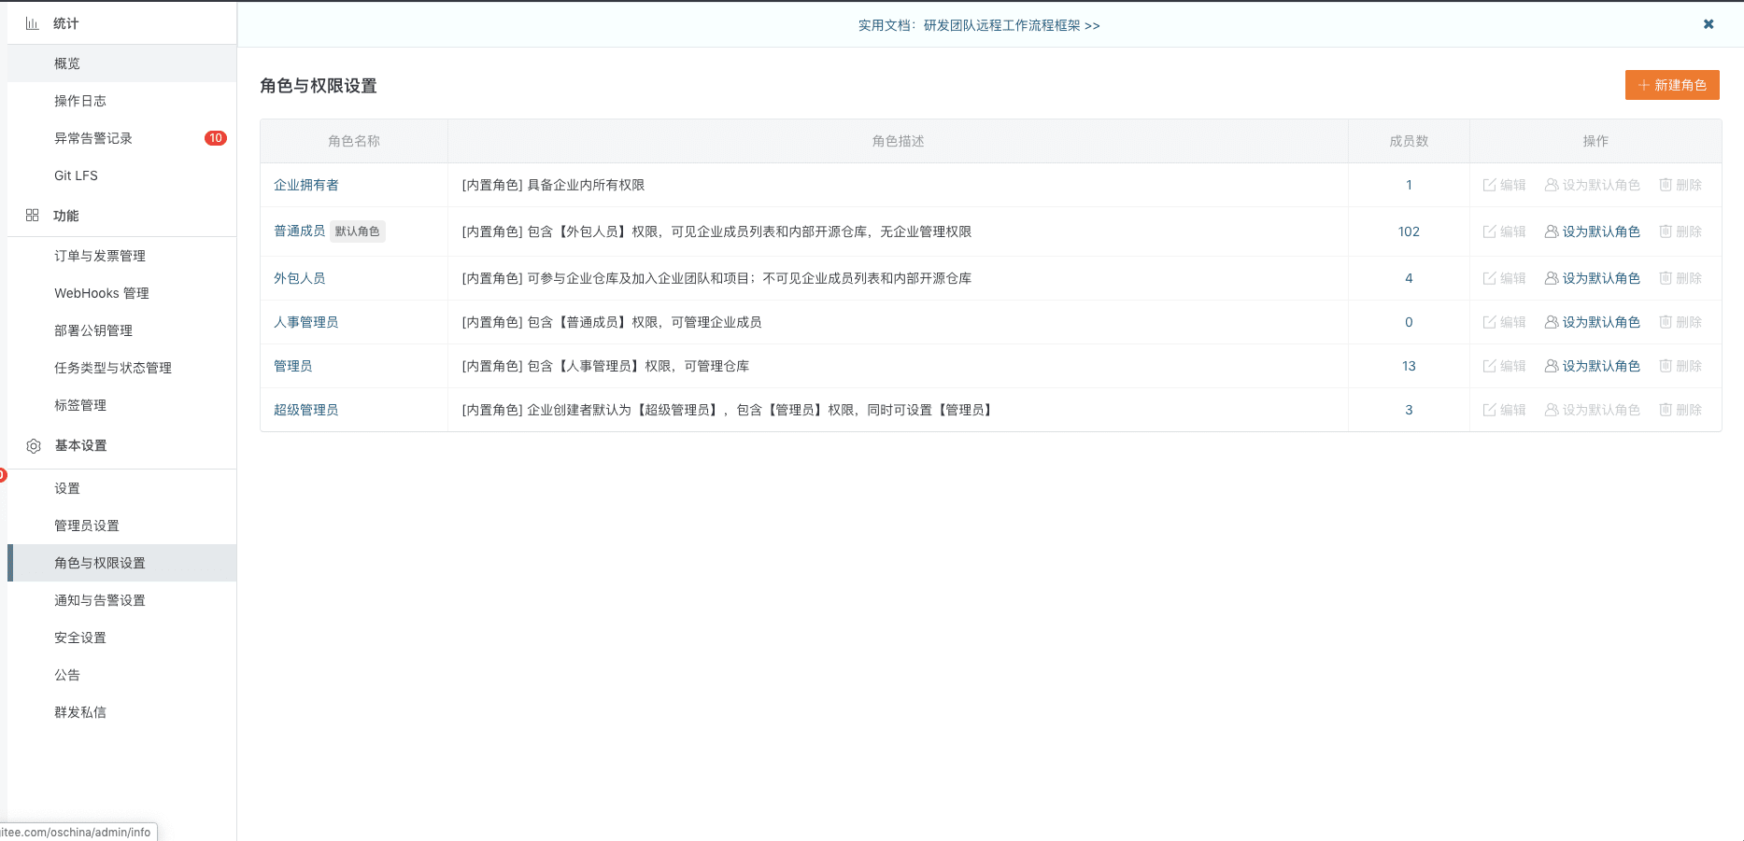Click the statistics bar chart icon
This screenshot has width=1744, height=841.
click(x=32, y=23)
